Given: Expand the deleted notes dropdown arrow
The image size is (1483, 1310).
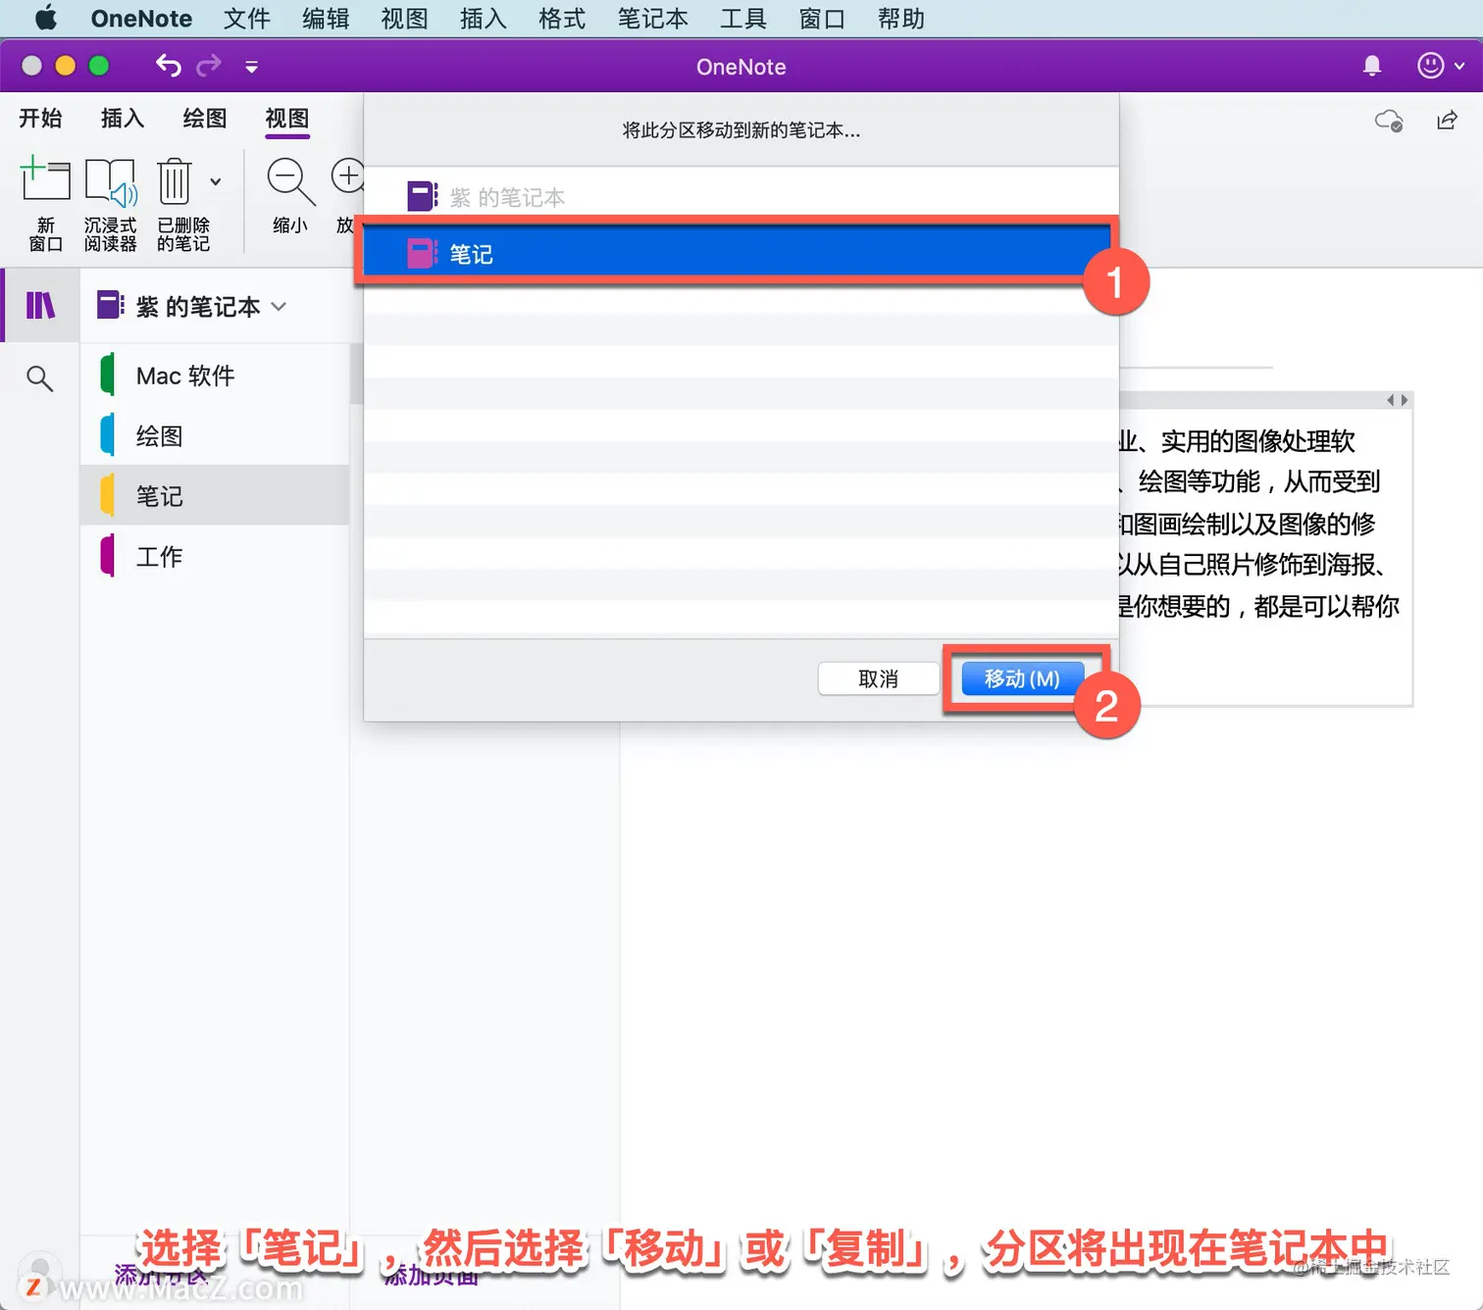Looking at the screenshot, I should (x=216, y=181).
